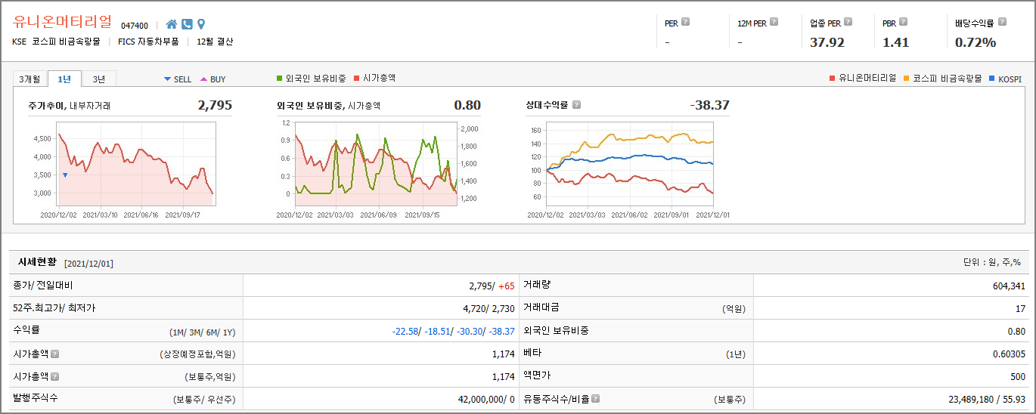Open the help icon next to 업종 PER
This screenshot has width=1036, height=414.
coord(848,22)
